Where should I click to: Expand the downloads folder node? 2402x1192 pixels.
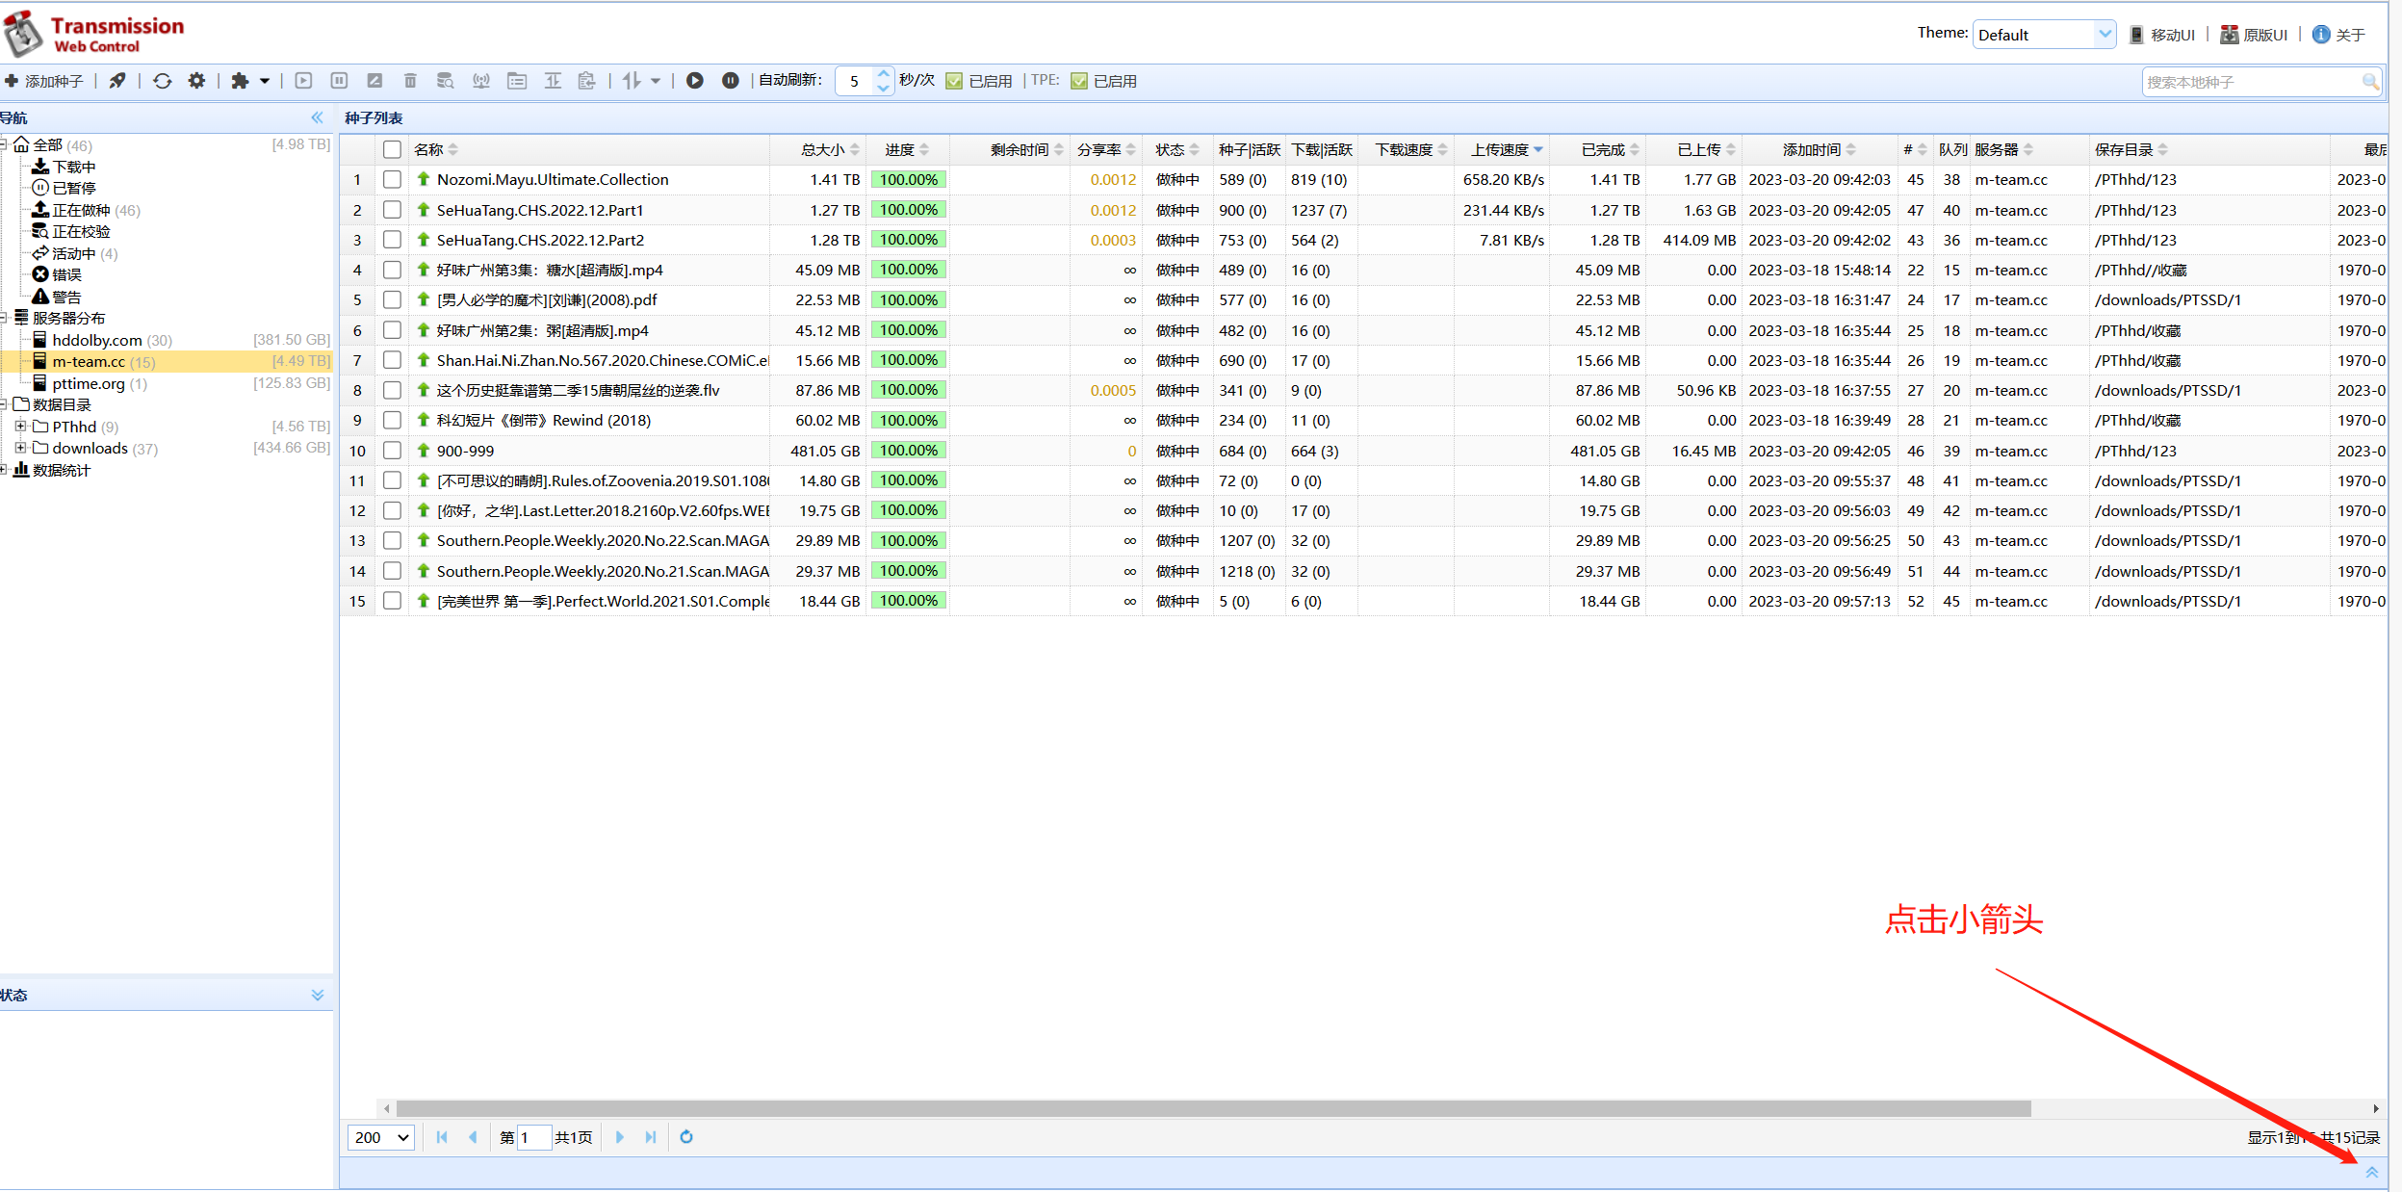click(x=20, y=448)
